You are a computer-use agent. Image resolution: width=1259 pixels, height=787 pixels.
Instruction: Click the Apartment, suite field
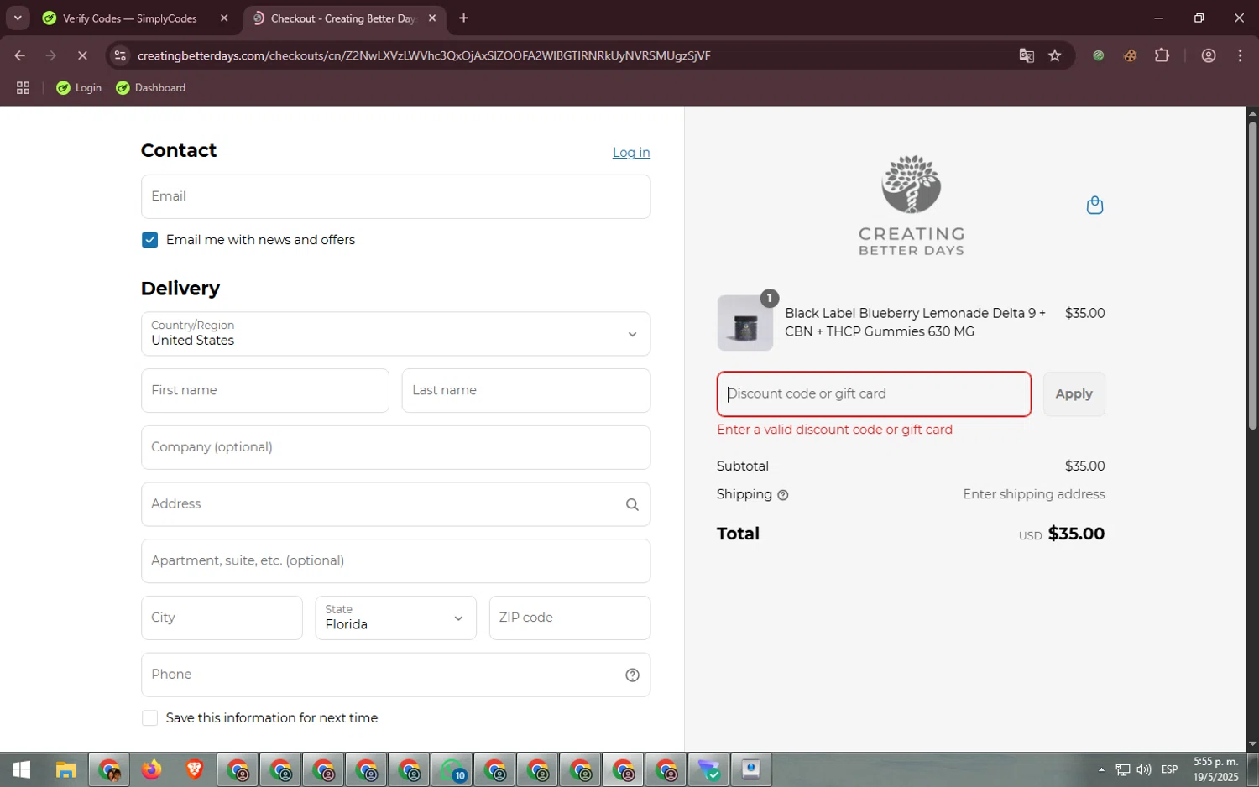click(x=395, y=561)
